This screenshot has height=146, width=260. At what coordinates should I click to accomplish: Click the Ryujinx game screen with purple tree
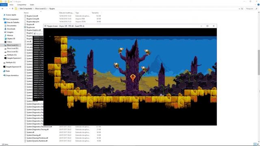tap(130, 77)
